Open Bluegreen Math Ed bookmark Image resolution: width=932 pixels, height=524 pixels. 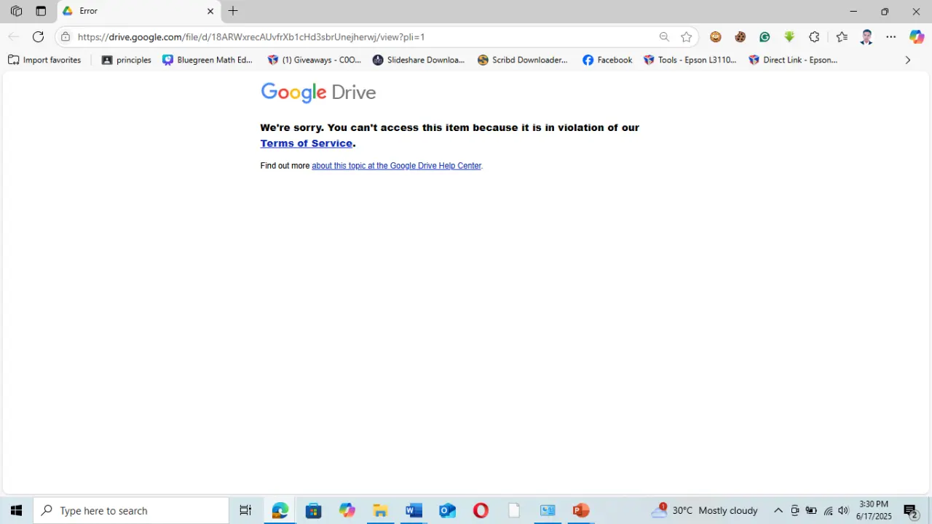208,60
